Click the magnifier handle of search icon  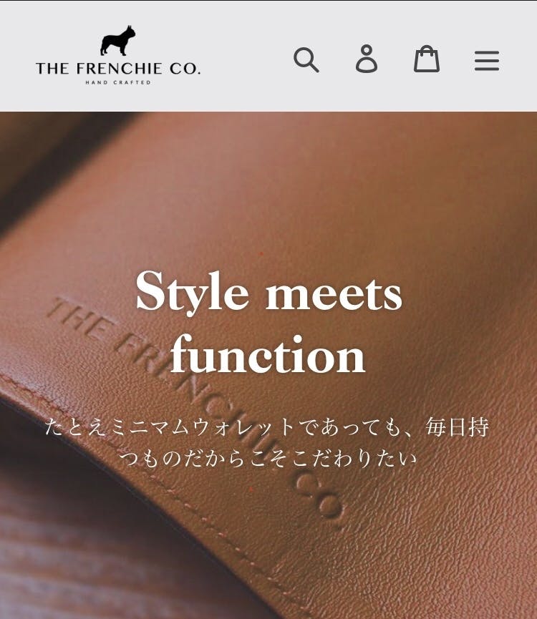(314, 67)
